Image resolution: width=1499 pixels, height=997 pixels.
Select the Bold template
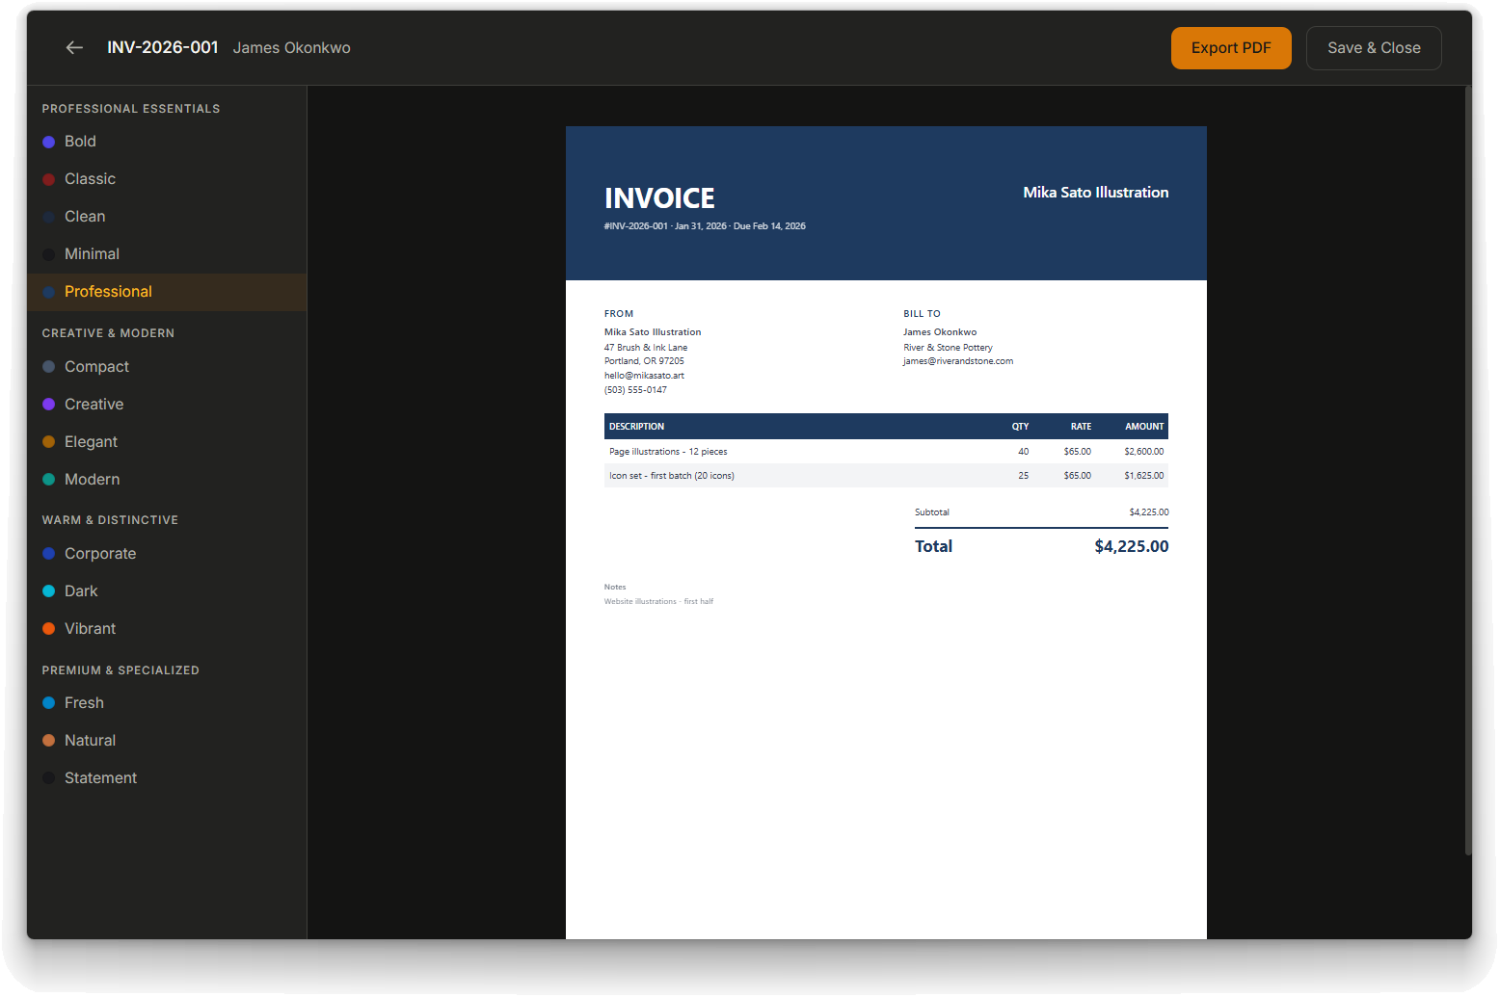80,142
